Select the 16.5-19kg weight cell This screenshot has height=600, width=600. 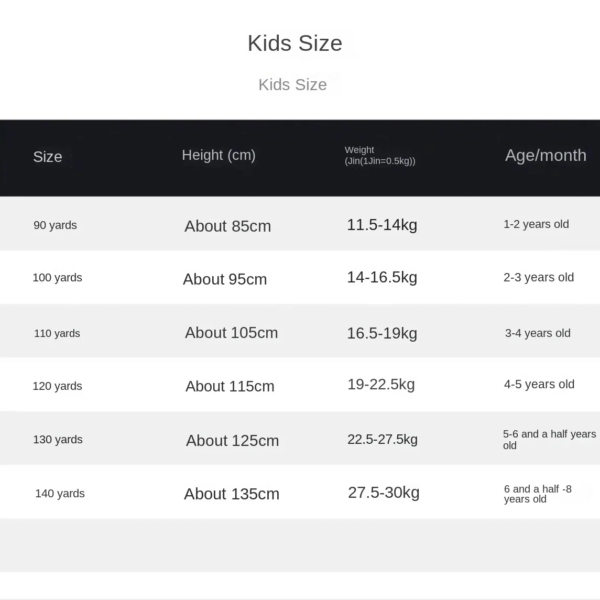click(x=382, y=333)
